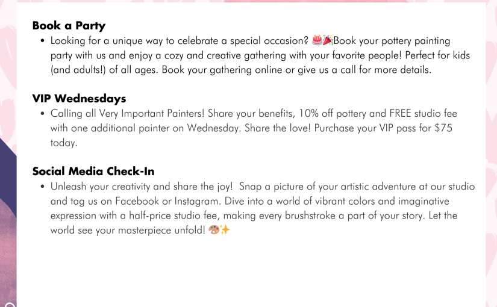This screenshot has height=307, width=497.
Task: Select the Social Media Check-In heading
Action: [x=93, y=172]
